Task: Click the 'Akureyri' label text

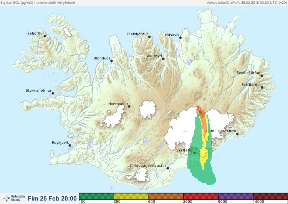Action: [154, 56]
